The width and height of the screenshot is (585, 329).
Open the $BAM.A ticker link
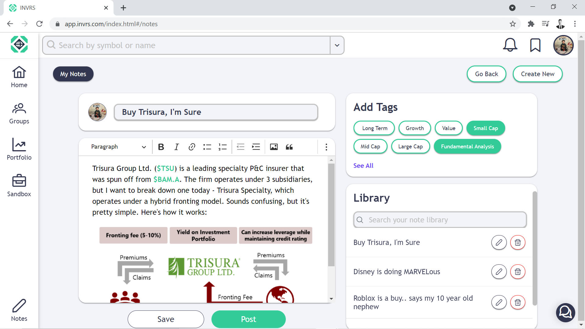(166, 179)
